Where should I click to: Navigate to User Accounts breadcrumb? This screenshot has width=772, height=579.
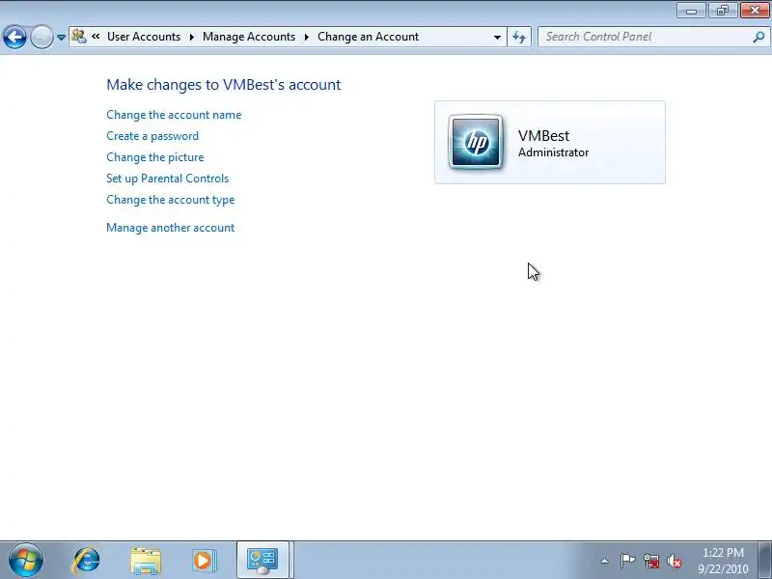(144, 37)
